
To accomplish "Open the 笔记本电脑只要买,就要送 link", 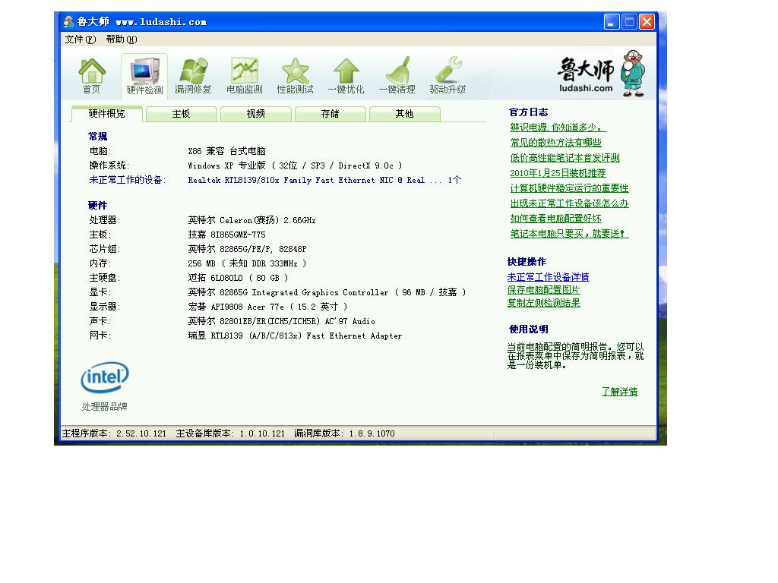I will tap(569, 234).
